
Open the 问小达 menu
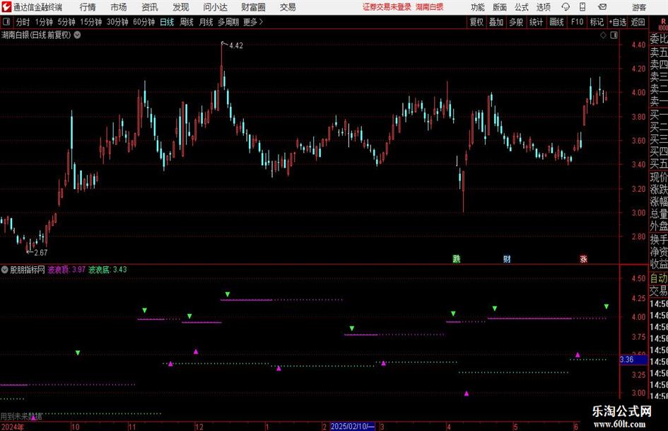(215, 7)
